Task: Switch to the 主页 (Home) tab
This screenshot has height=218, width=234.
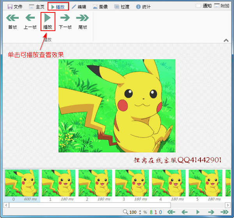Action: point(37,7)
